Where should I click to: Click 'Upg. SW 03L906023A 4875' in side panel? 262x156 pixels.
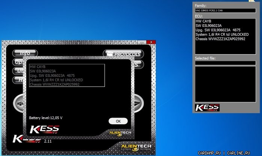click(218, 30)
